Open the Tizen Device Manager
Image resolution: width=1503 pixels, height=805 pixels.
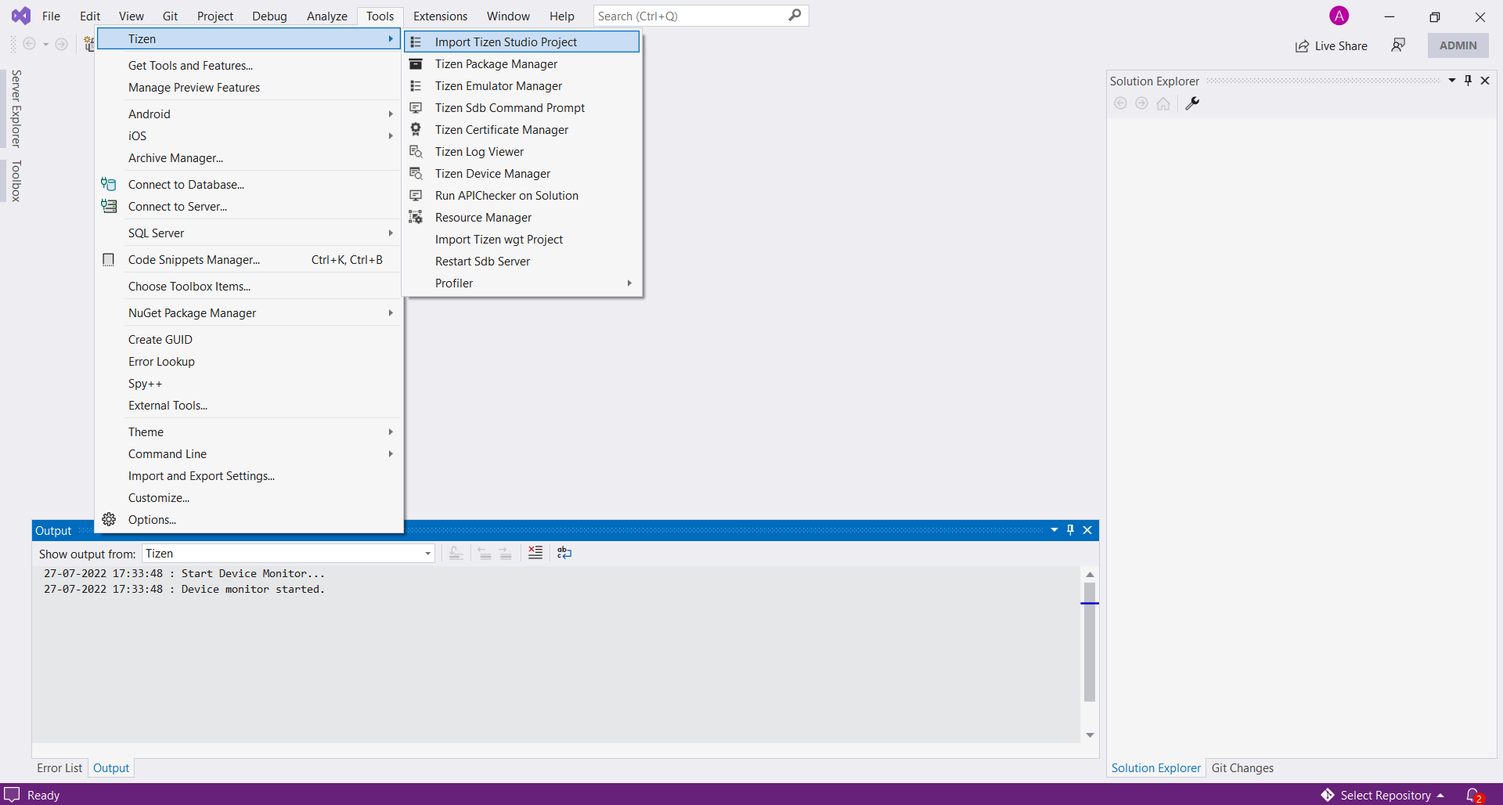click(492, 173)
